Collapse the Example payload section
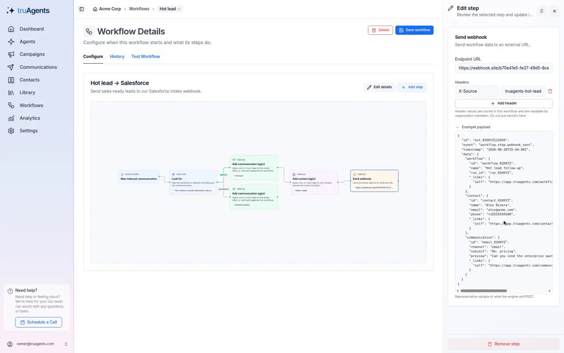Screen dimensions: 564x353 pos(473,127)
